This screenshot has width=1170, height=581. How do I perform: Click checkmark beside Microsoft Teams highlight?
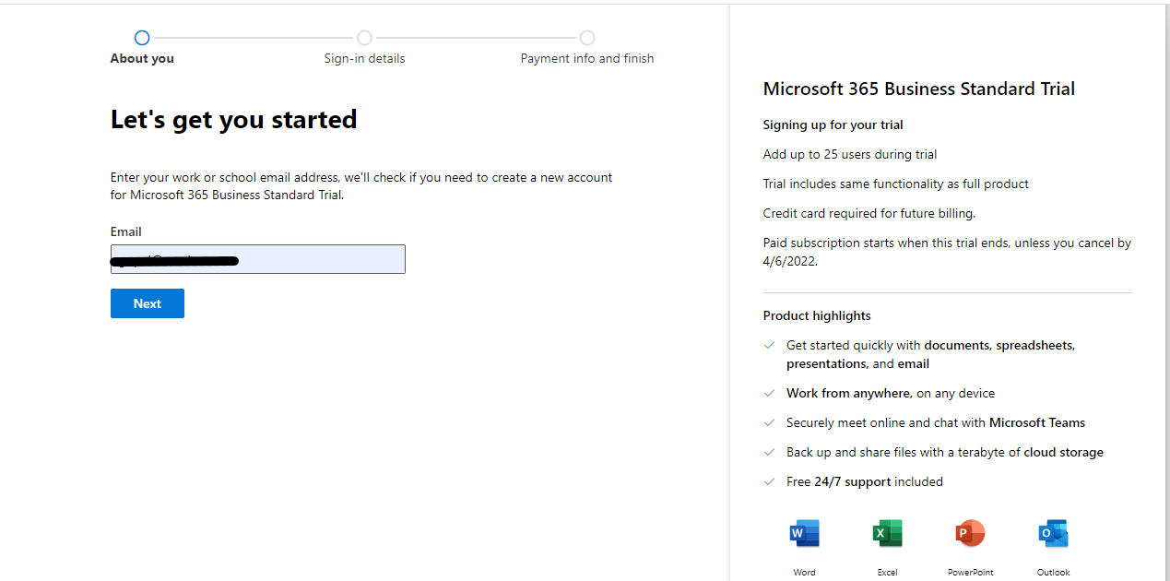[769, 422]
